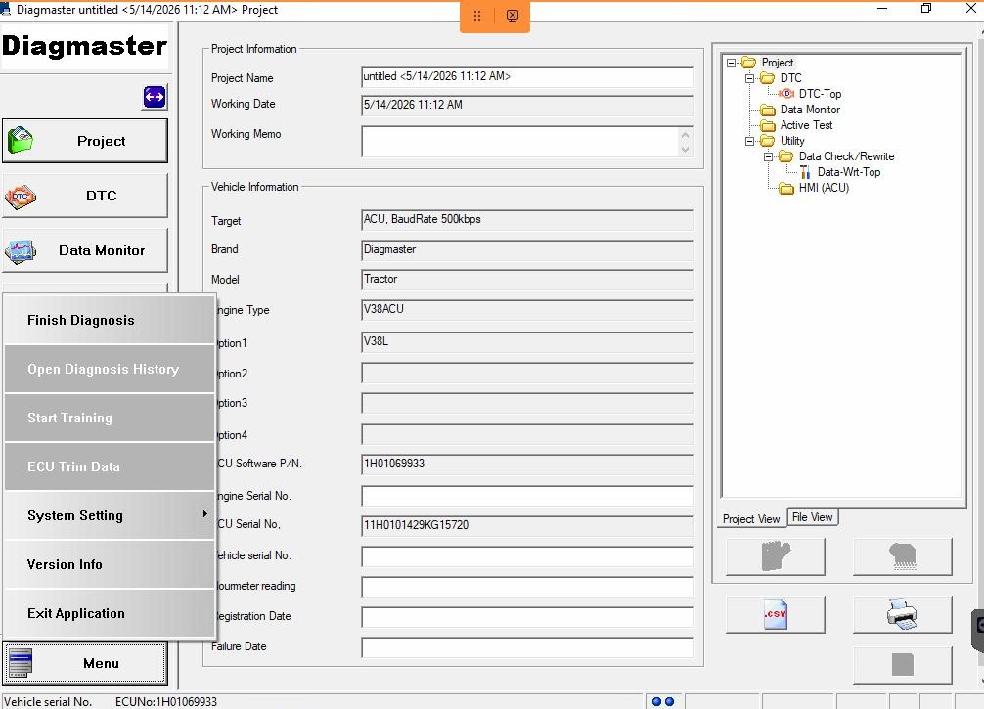Select Open Diagnosis History menu entry
The height and width of the screenshot is (709, 984).
click(x=110, y=369)
